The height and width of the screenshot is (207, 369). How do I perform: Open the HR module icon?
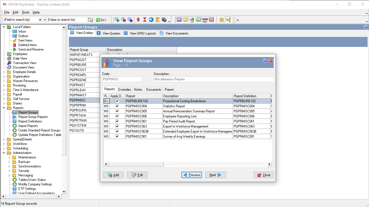[179, 20]
